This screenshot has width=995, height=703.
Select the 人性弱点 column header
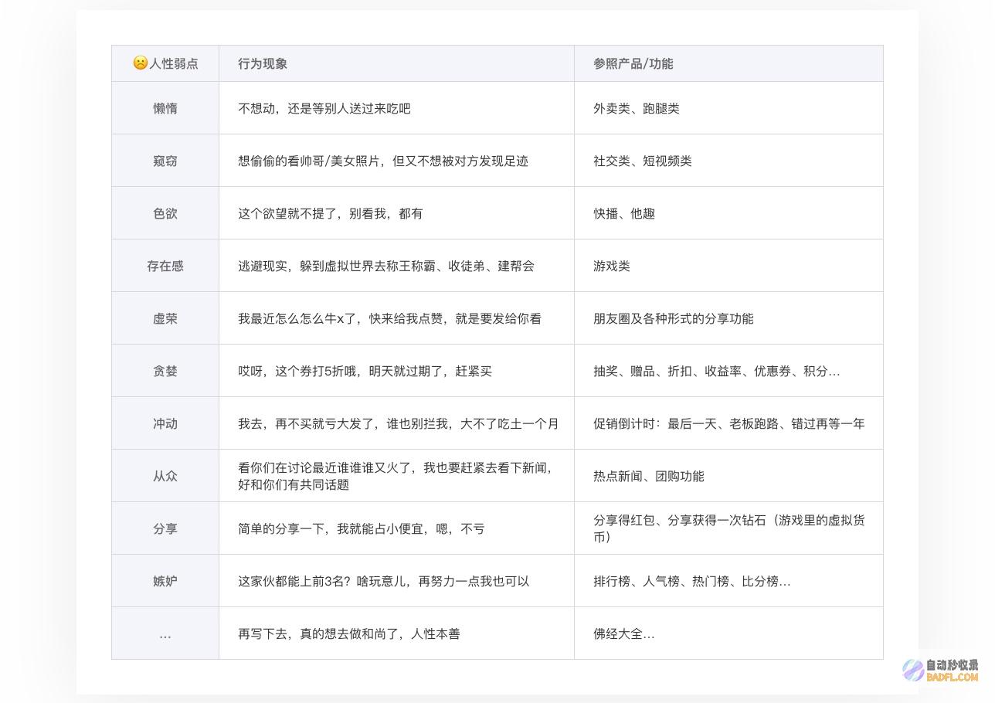coord(165,63)
